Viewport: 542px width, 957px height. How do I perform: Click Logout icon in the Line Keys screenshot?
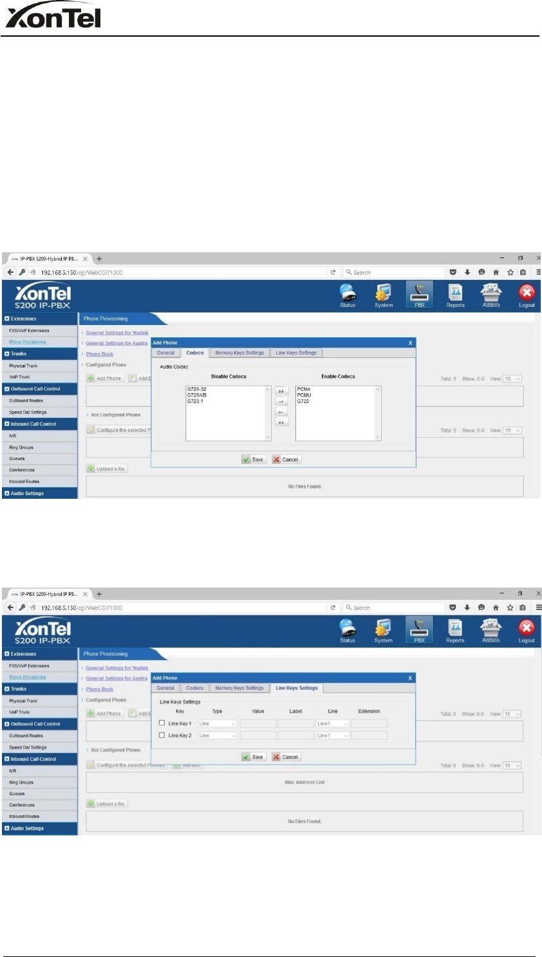pyautogui.click(x=527, y=630)
